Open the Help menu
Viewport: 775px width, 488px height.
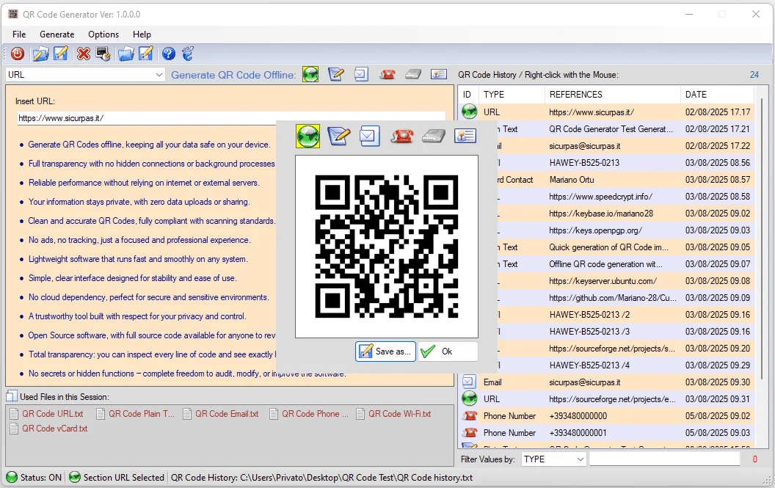tap(142, 34)
